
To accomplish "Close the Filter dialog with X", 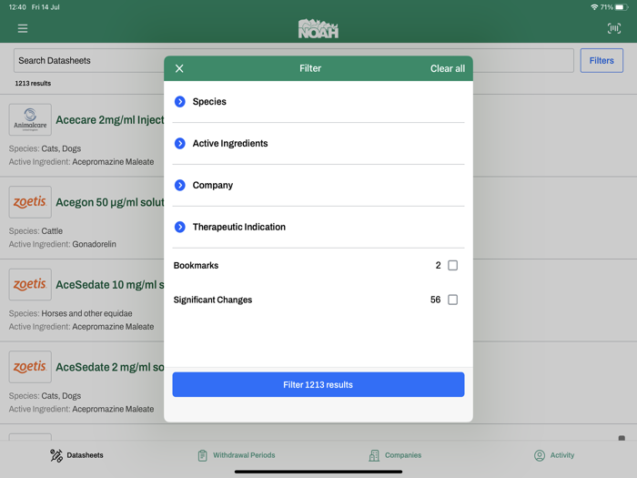I will pyautogui.click(x=179, y=68).
